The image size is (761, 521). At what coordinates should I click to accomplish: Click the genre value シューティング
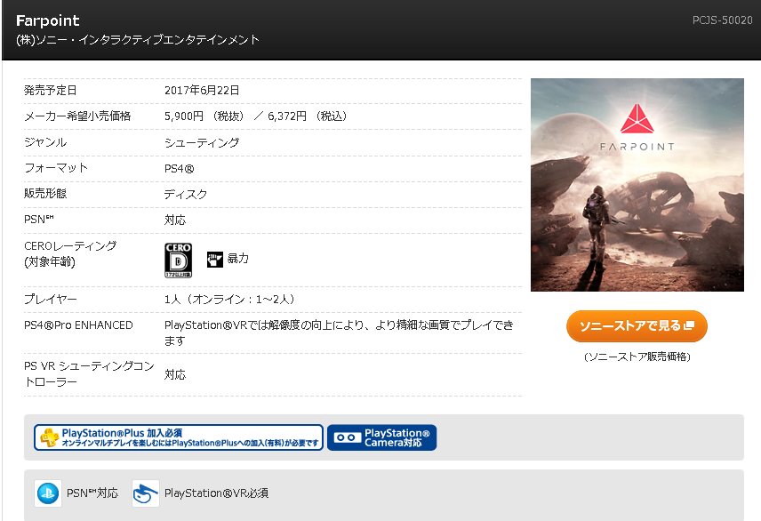pos(202,143)
